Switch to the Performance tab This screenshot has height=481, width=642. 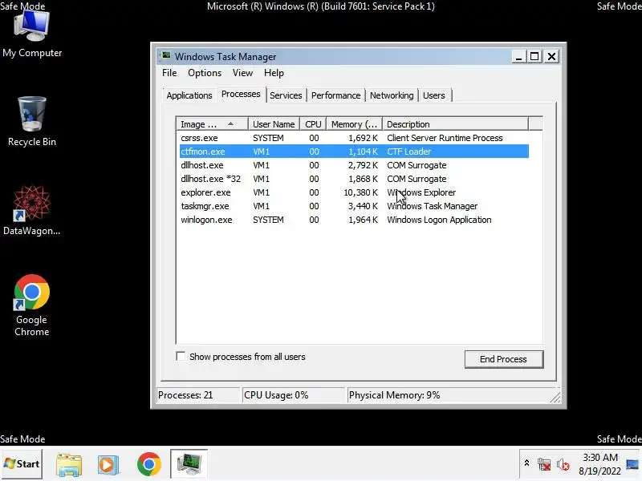point(335,95)
